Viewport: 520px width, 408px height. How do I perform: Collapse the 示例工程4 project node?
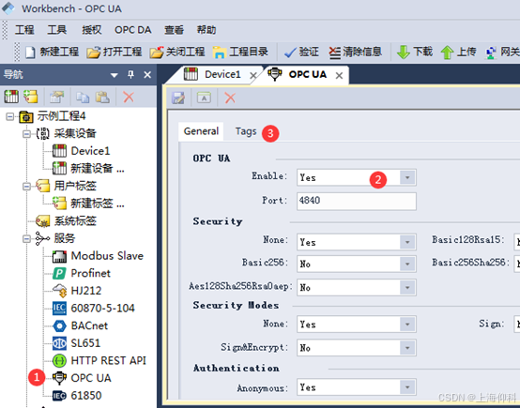(x=10, y=116)
